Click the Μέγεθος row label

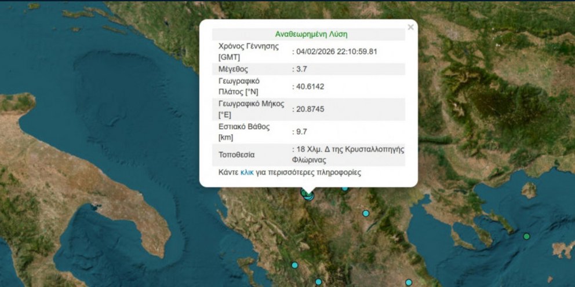(233, 69)
